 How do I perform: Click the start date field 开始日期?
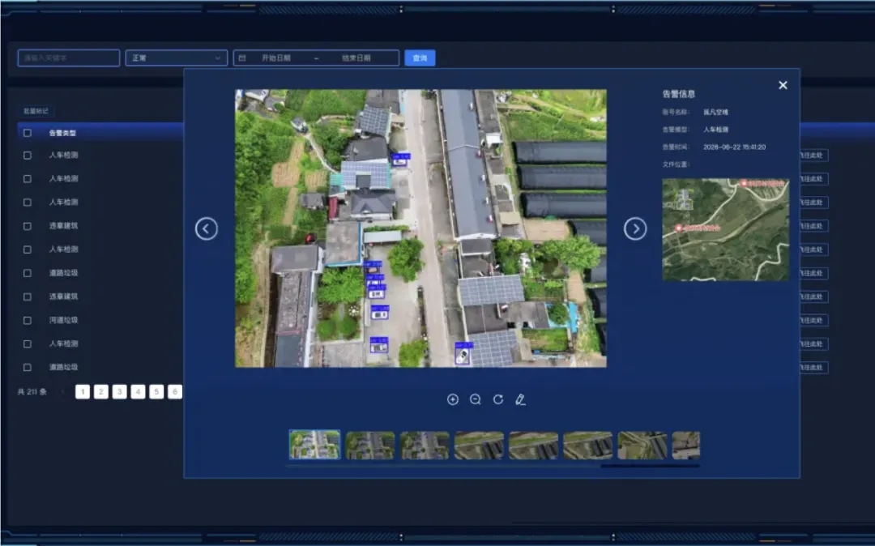click(x=276, y=58)
